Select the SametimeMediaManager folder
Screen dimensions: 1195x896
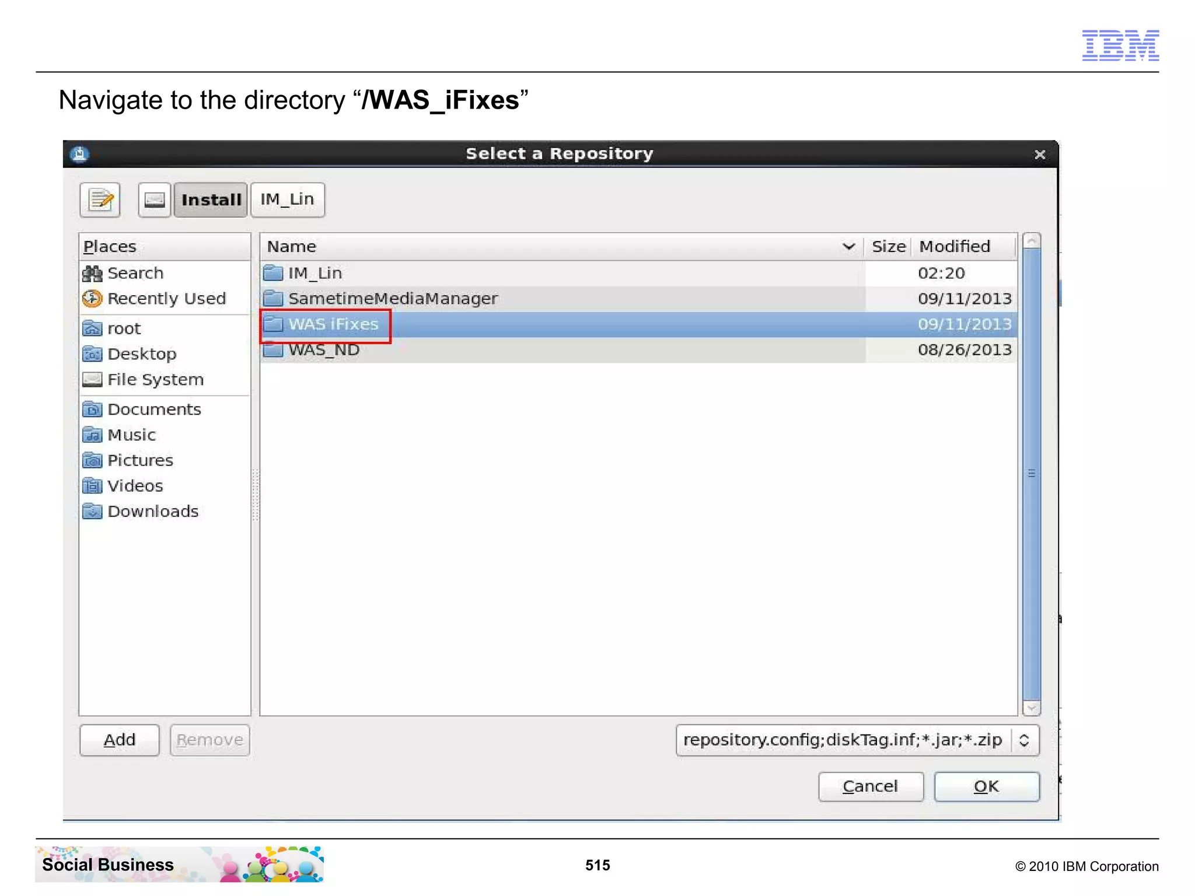click(638, 299)
